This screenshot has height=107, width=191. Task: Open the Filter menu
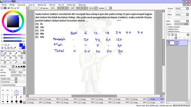pos(52,5)
